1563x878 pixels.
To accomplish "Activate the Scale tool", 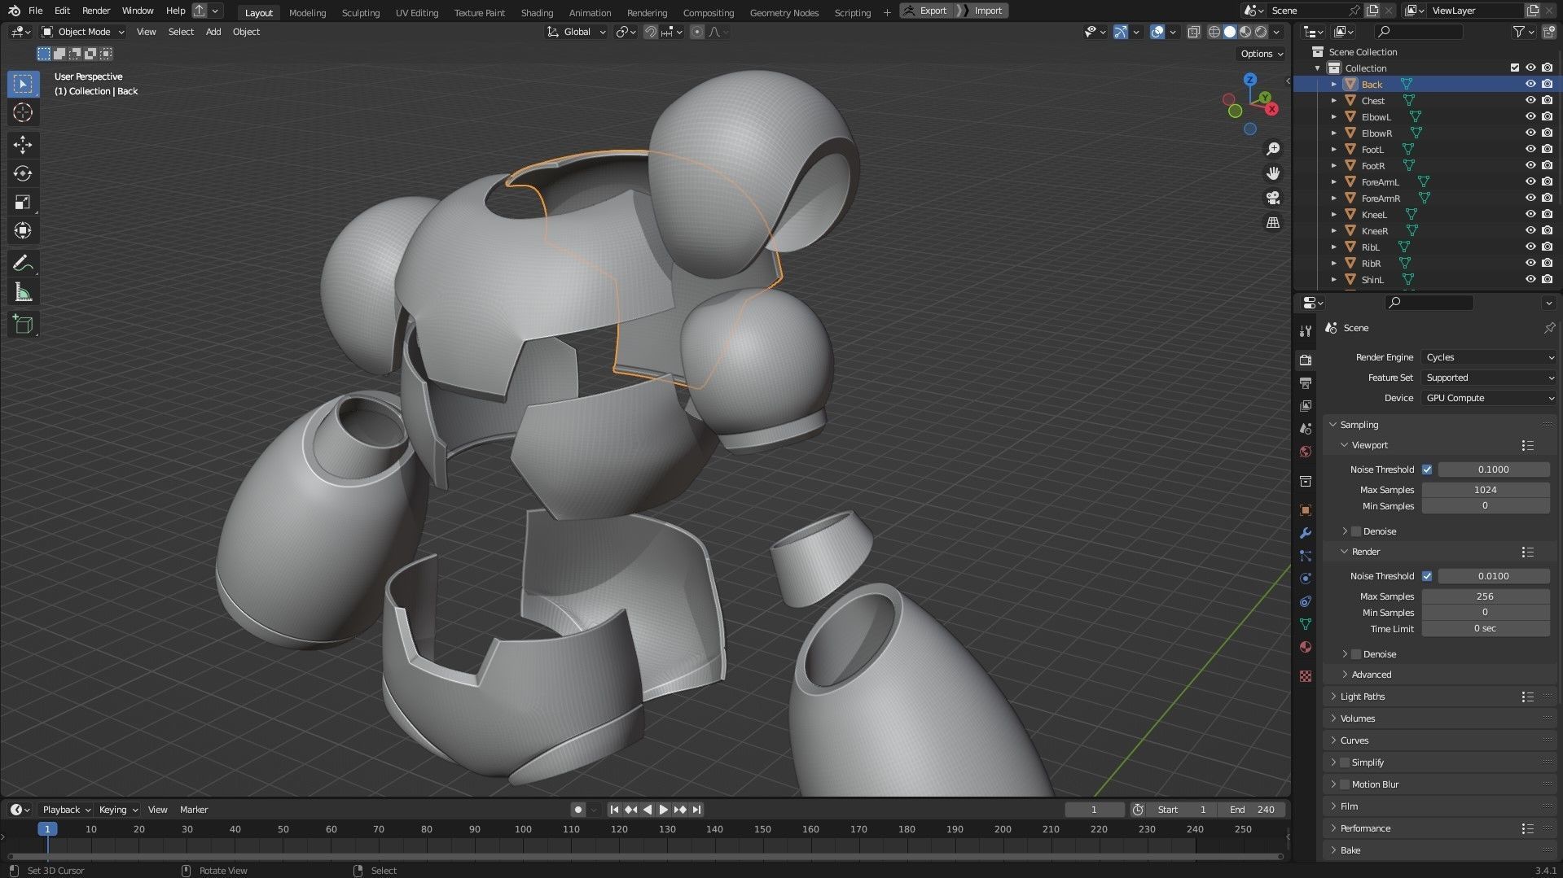I will coord(23,202).
